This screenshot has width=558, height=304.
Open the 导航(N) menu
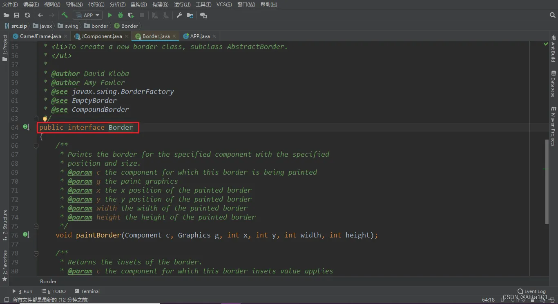tap(74, 4)
